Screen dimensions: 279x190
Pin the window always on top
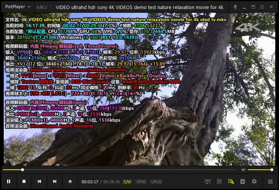(235, 7)
